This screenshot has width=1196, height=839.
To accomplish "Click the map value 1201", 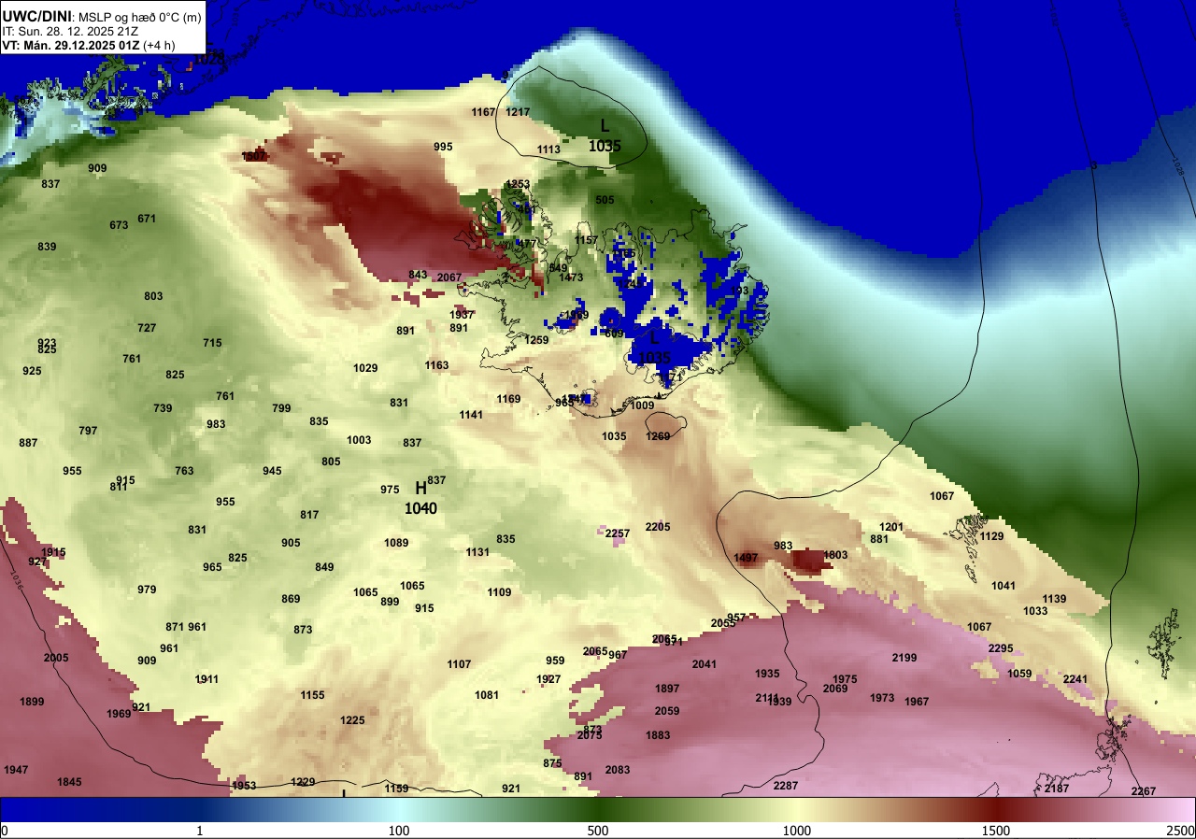I will point(891,527).
